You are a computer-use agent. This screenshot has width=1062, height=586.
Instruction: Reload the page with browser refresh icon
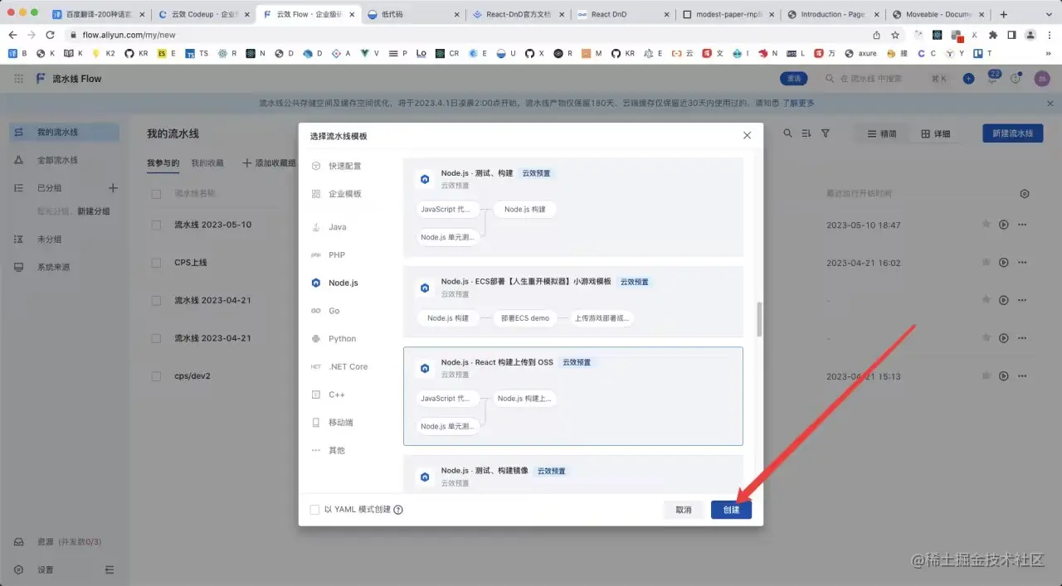50,35
